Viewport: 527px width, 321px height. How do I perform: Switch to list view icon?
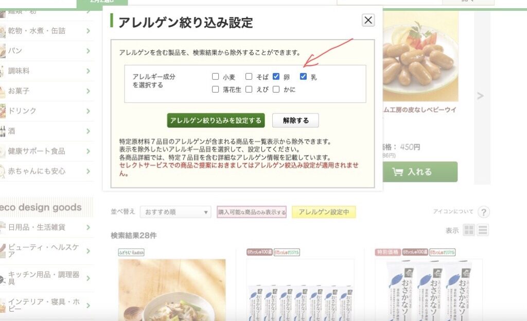483,230
